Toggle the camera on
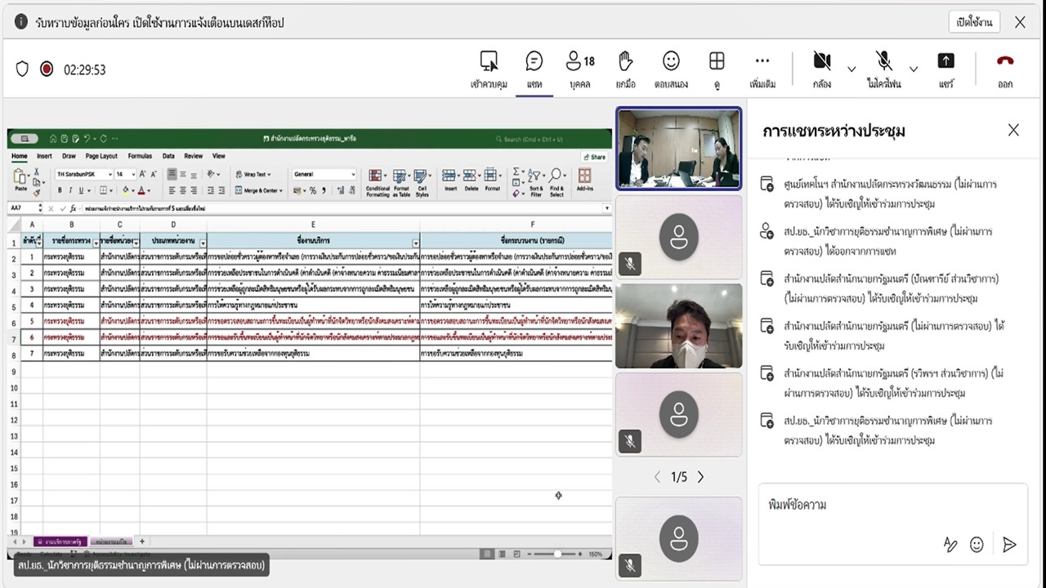The image size is (1046, 588). [x=822, y=69]
